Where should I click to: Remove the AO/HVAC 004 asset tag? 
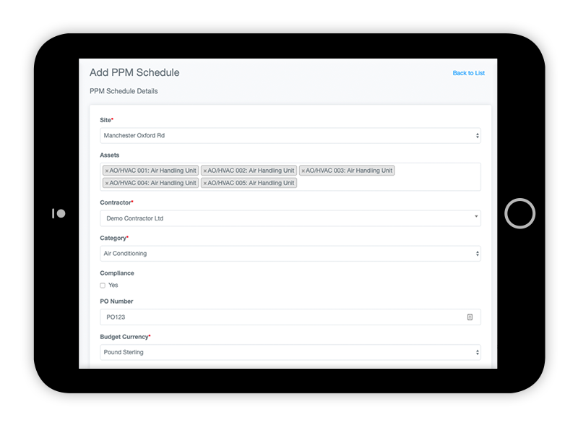pos(107,183)
